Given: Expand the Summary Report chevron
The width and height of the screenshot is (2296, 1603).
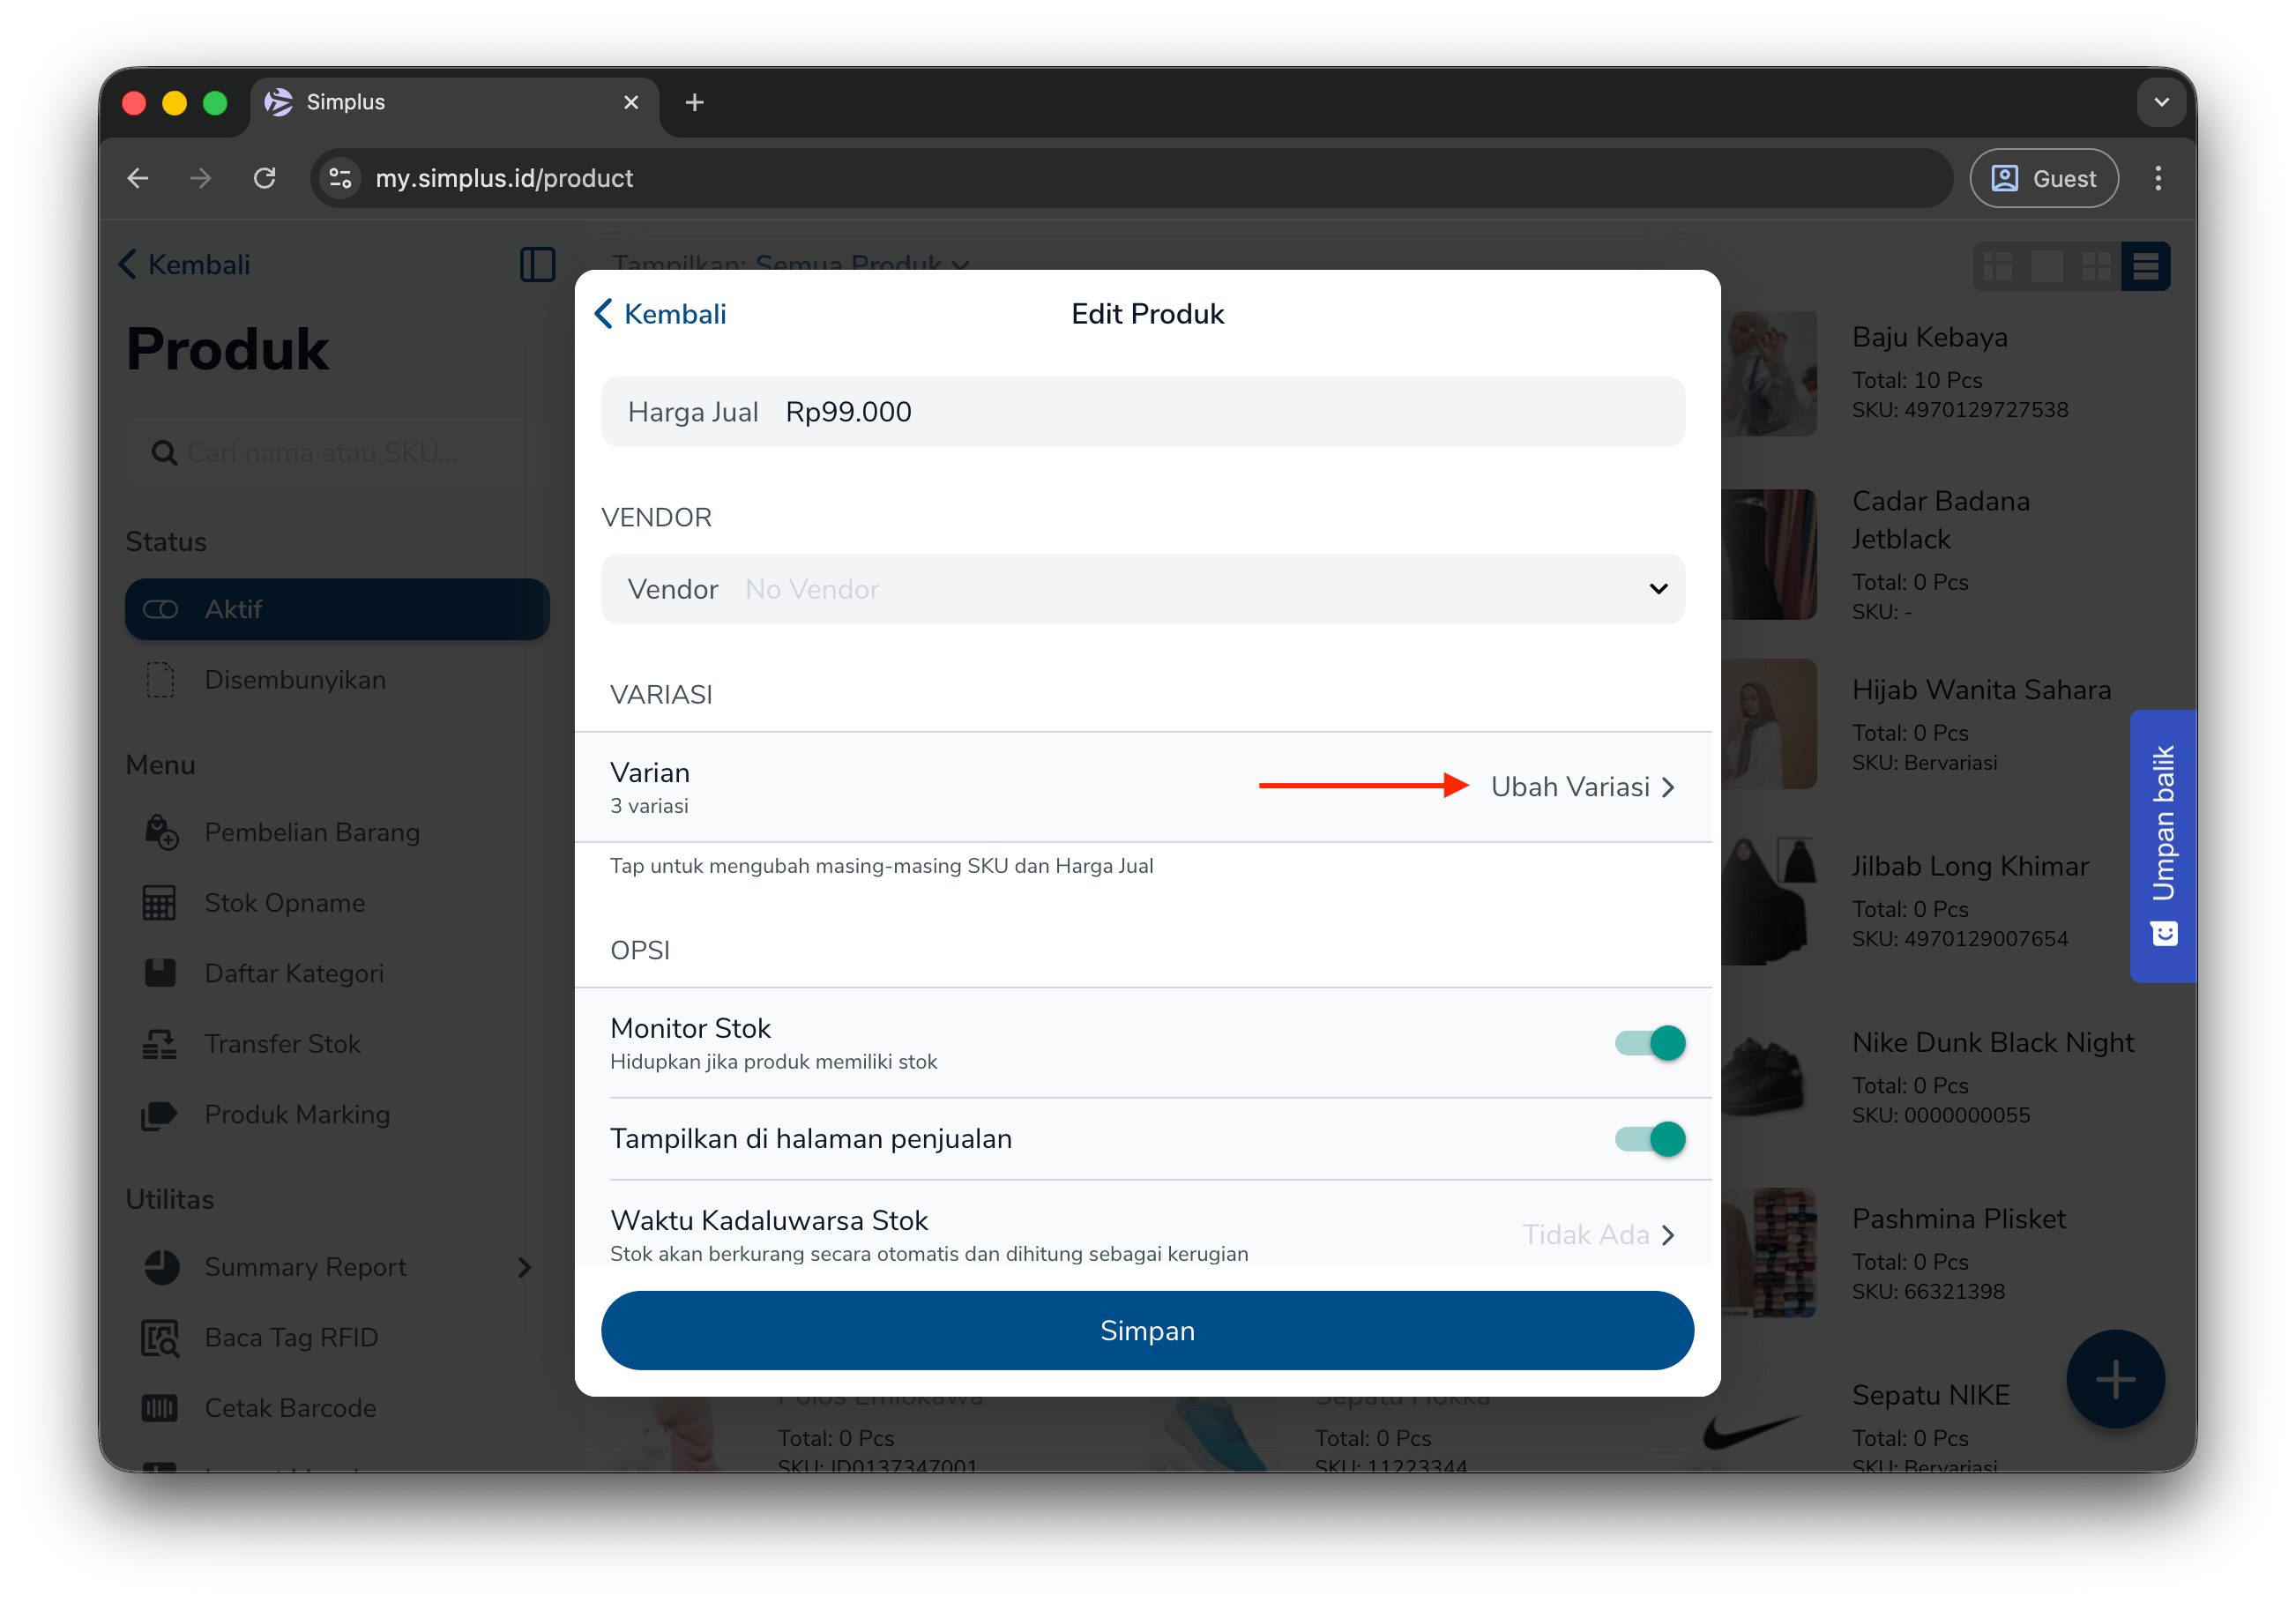Looking at the screenshot, I should [x=525, y=1267].
